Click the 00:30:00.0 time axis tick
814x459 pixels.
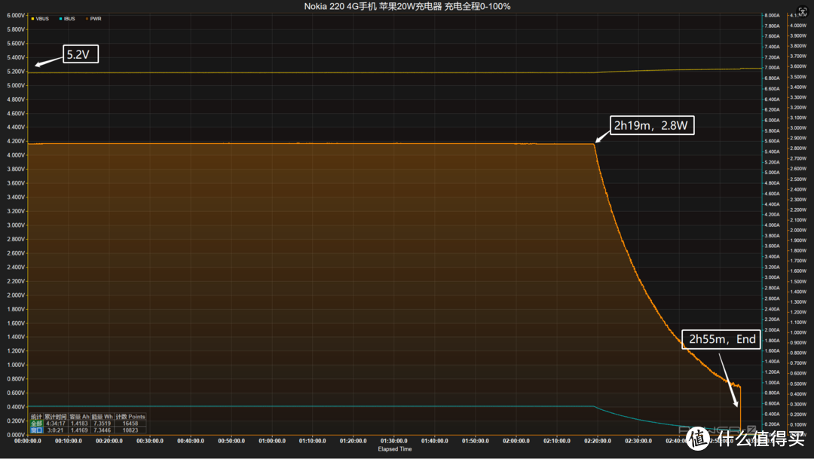150,441
